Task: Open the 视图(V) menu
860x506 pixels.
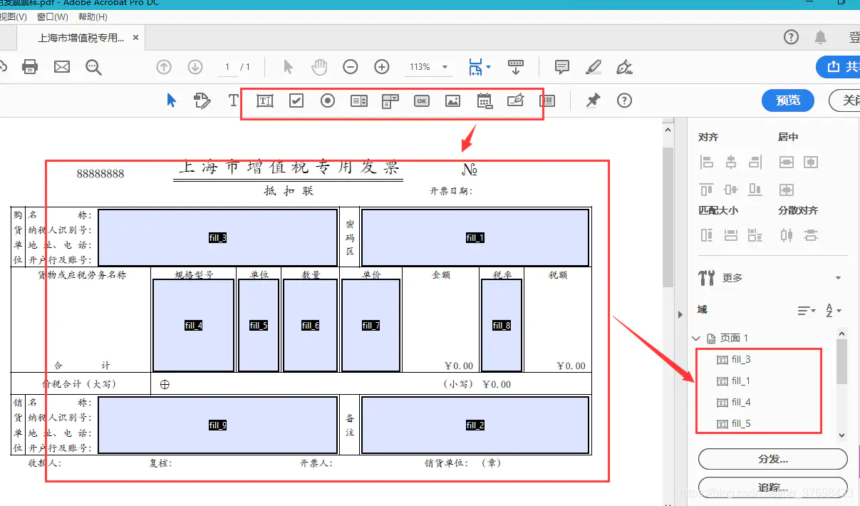Action: pyautogui.click(x=13, y=17)
